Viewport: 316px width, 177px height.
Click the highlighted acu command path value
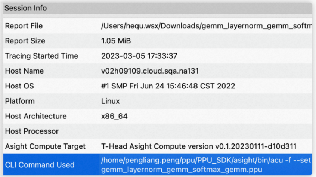[x=205, y=161]
